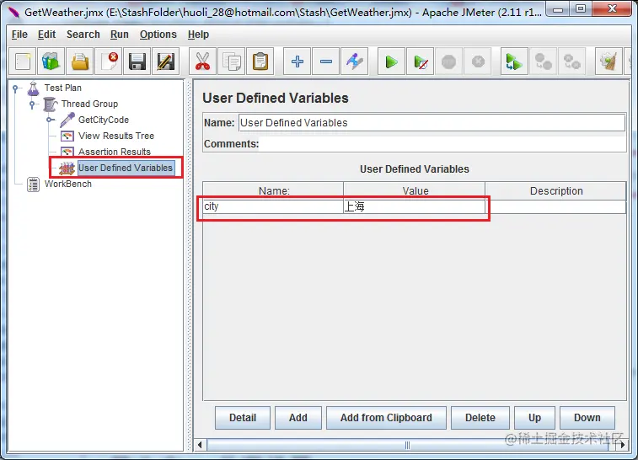Click the Description column header

[555, 190]
